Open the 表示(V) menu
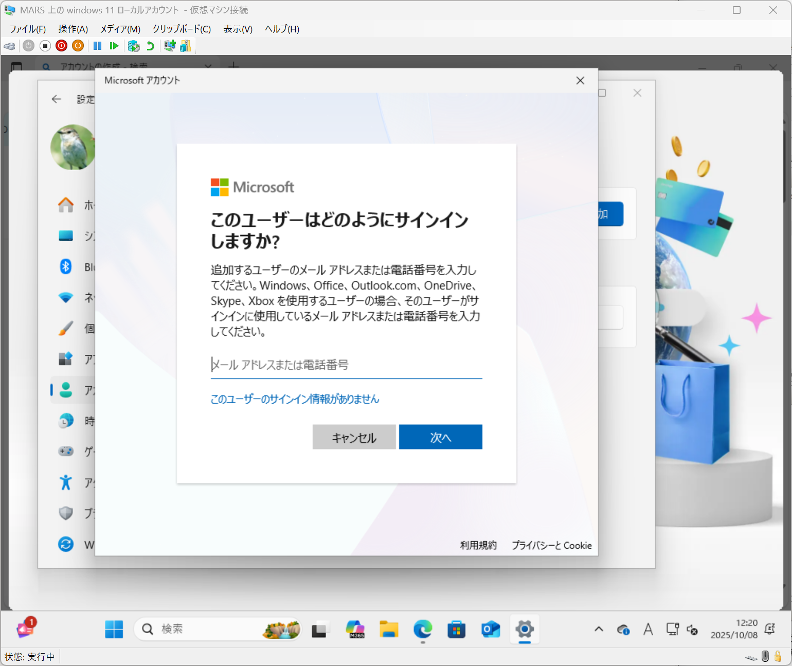This screenshot has width=792, height=666. [x=238, y=29]
